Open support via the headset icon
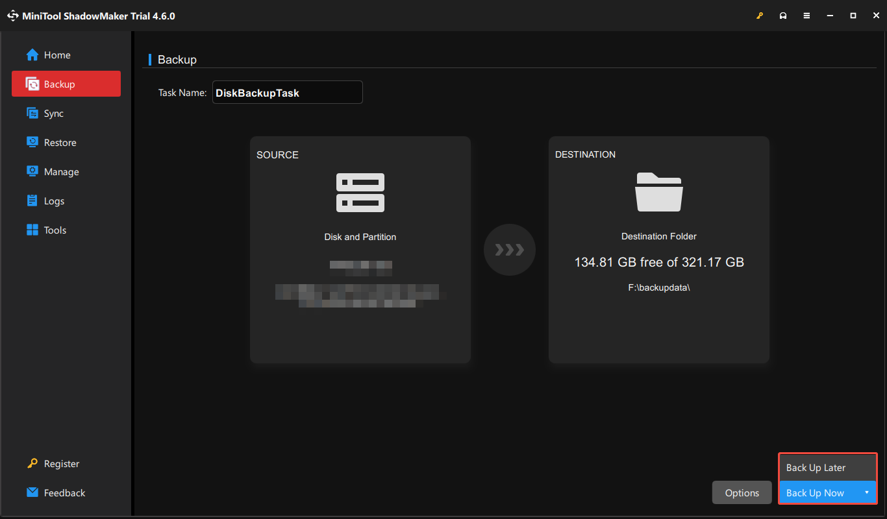The image size is (887, 519). (x=783, y=16)
